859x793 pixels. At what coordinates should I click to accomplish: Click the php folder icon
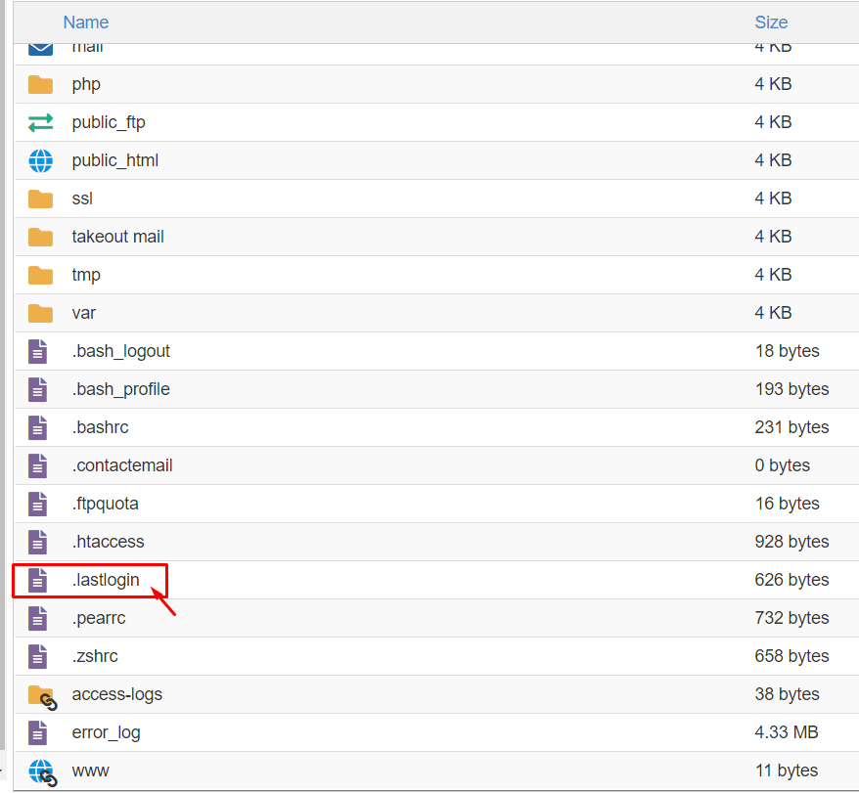click(x=40, y=84)
